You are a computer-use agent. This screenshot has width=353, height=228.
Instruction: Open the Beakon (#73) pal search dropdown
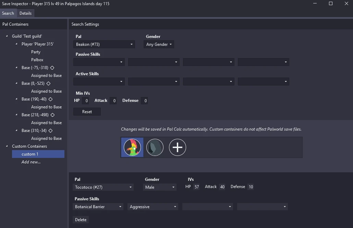[x=104, y=44]
